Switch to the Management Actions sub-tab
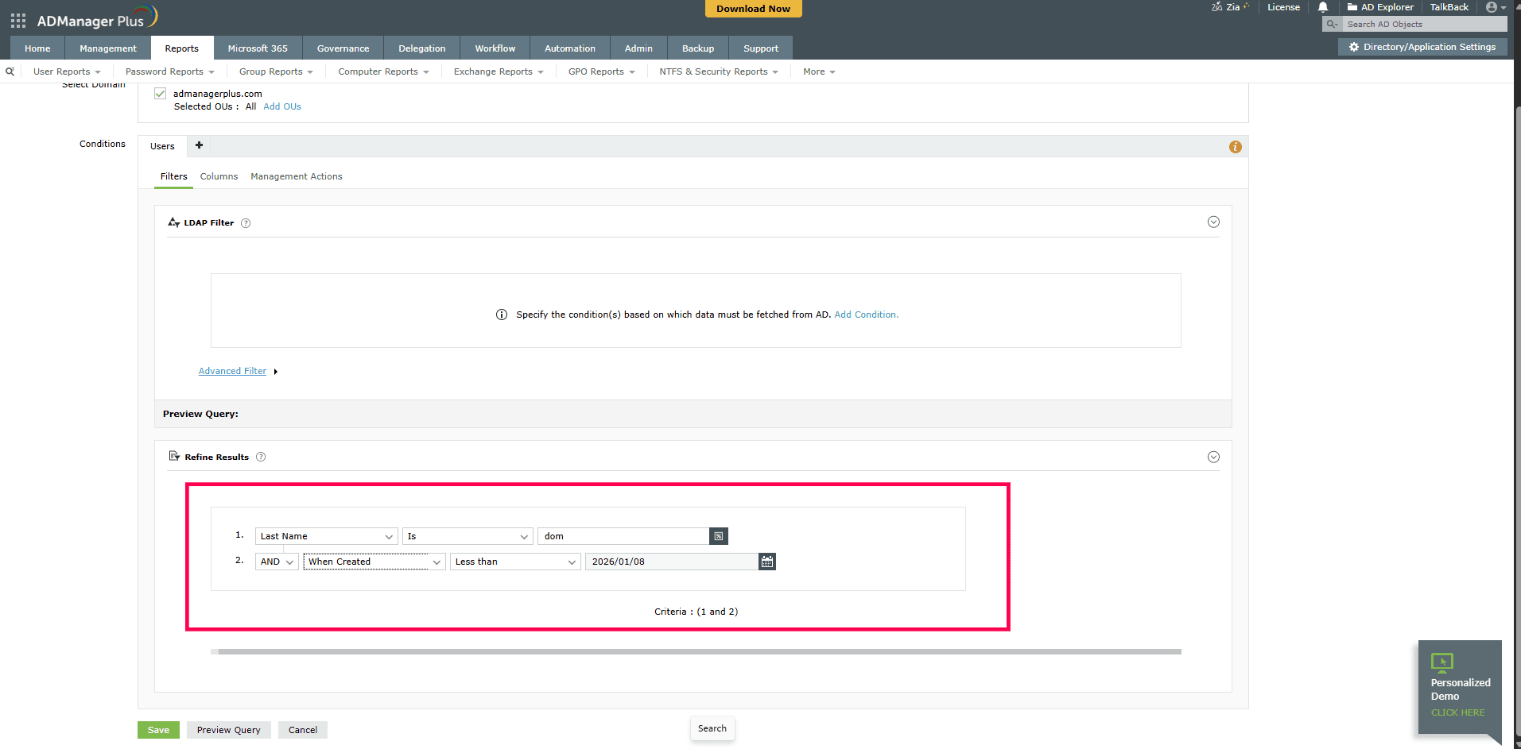 point(297,176)
